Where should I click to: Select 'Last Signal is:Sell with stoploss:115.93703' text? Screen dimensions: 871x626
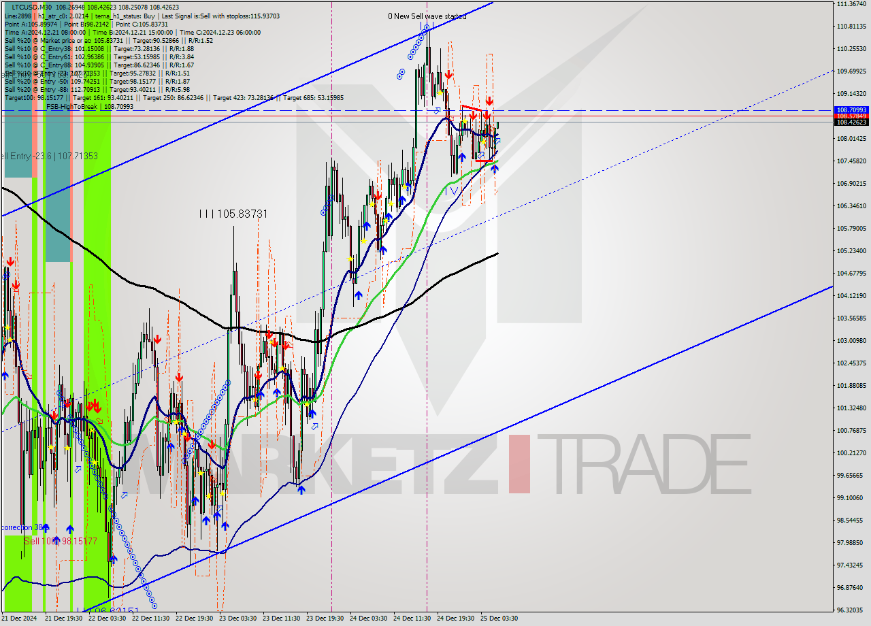220,16
